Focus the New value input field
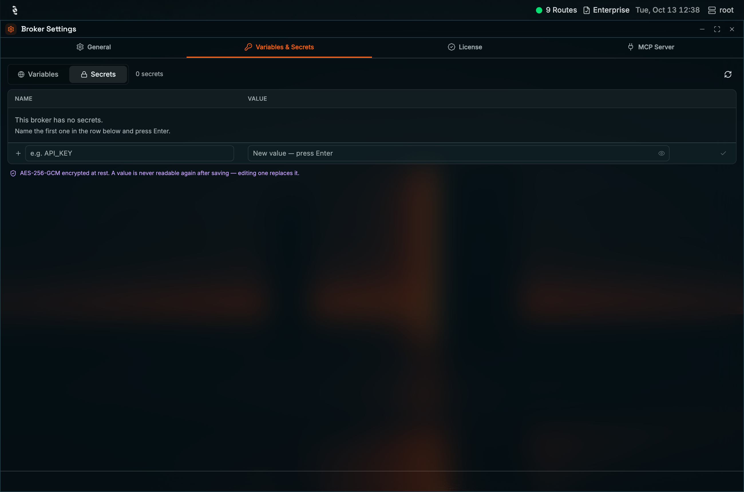Image resolution: width=744 pixels, height=492 pixels. pos(458,153)
